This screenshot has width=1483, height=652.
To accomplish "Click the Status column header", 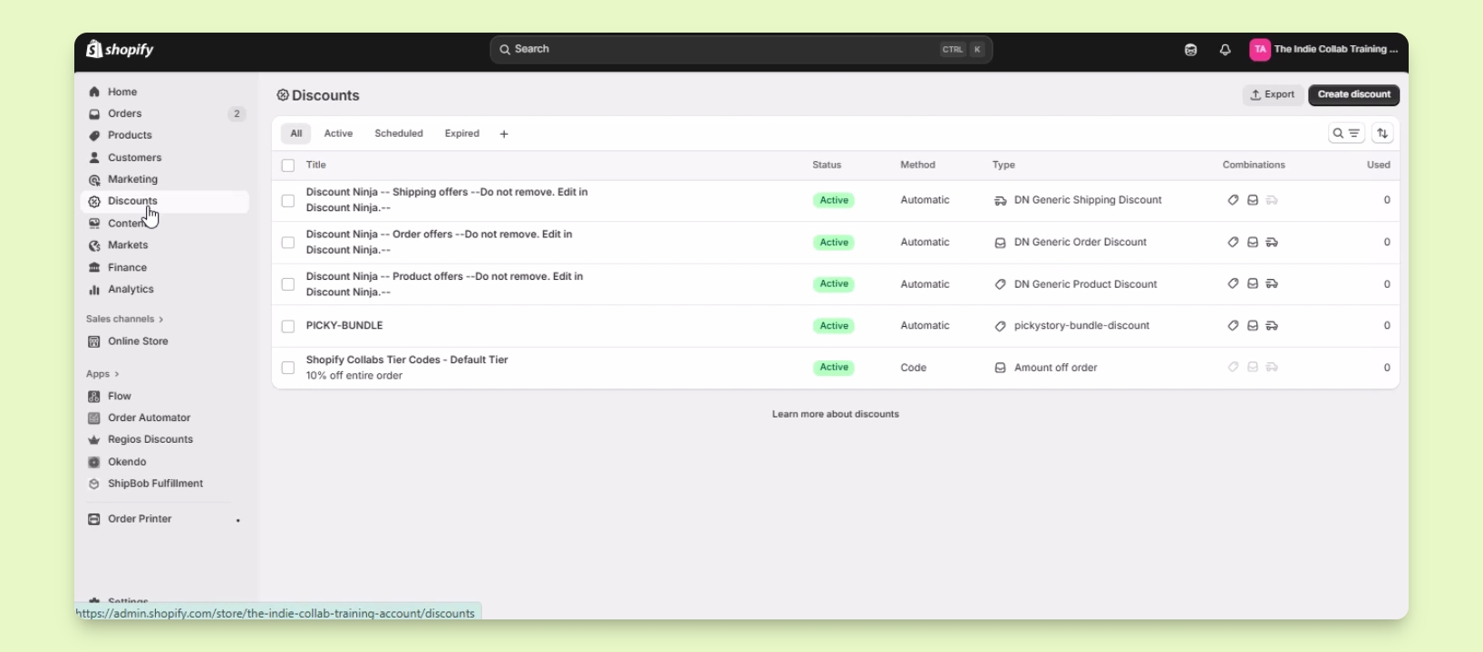I will pos(827,166).
